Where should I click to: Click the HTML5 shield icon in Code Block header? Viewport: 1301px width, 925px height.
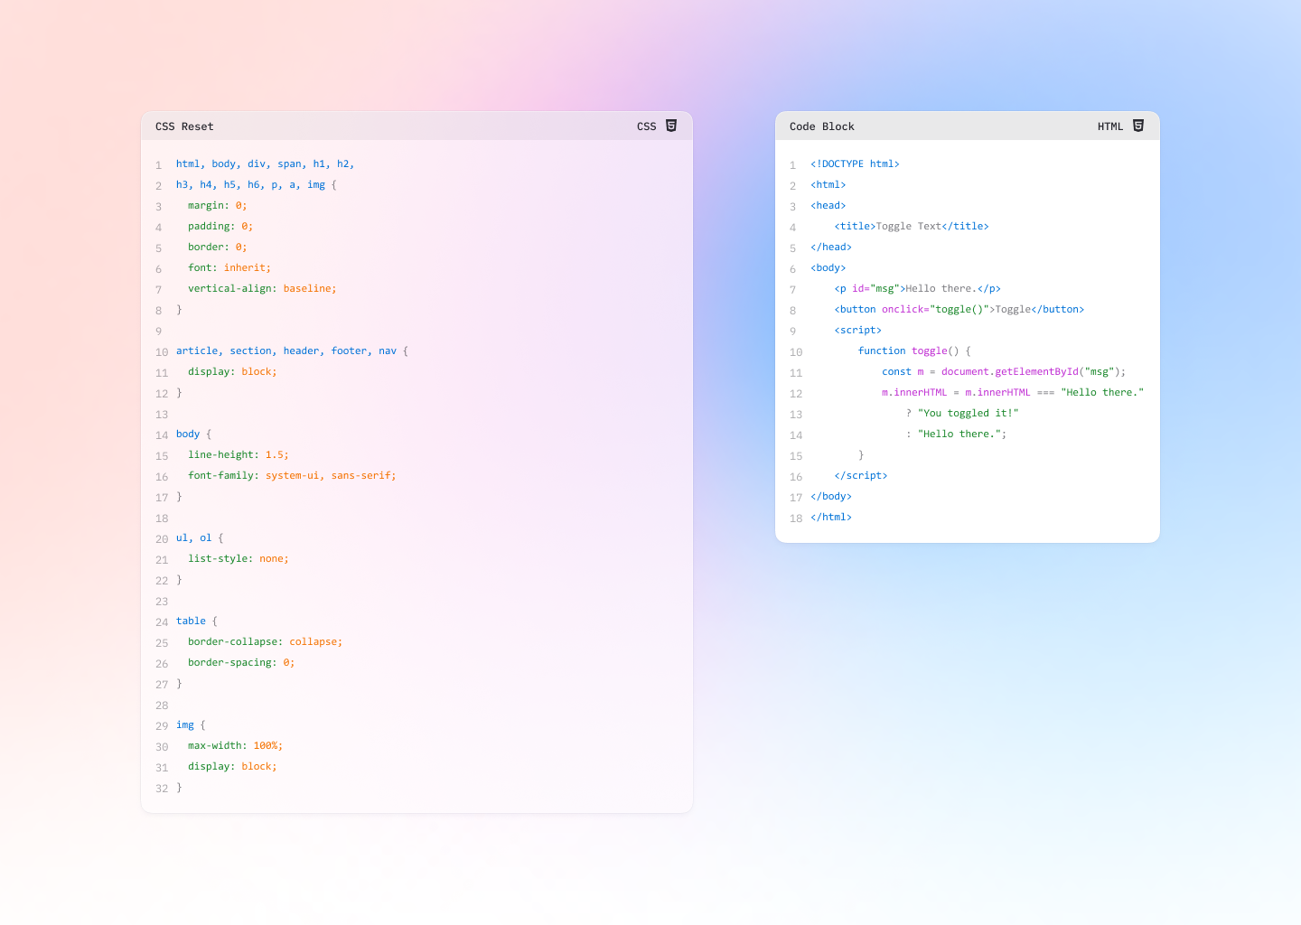coord(1138,126)
